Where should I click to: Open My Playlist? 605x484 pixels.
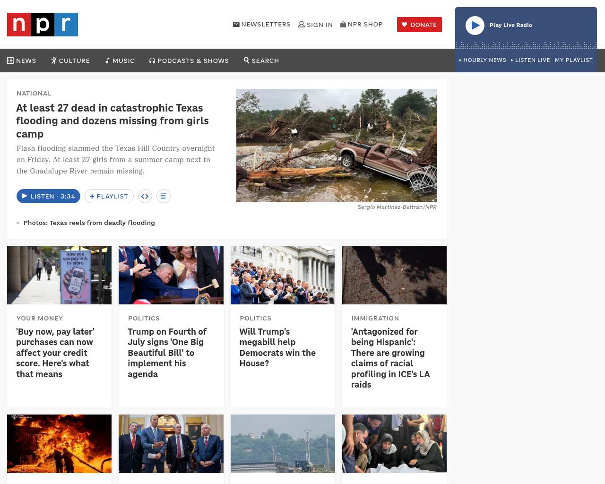[x=574, y=60]
